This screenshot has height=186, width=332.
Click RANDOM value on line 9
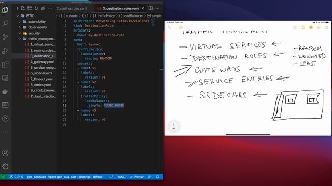(105, 58)
